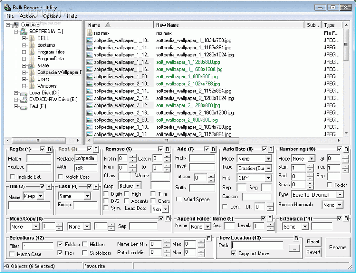Uncheck the Folders checkbox in Selections
This screenshot has width=356, height=273.
coord(60,244)
